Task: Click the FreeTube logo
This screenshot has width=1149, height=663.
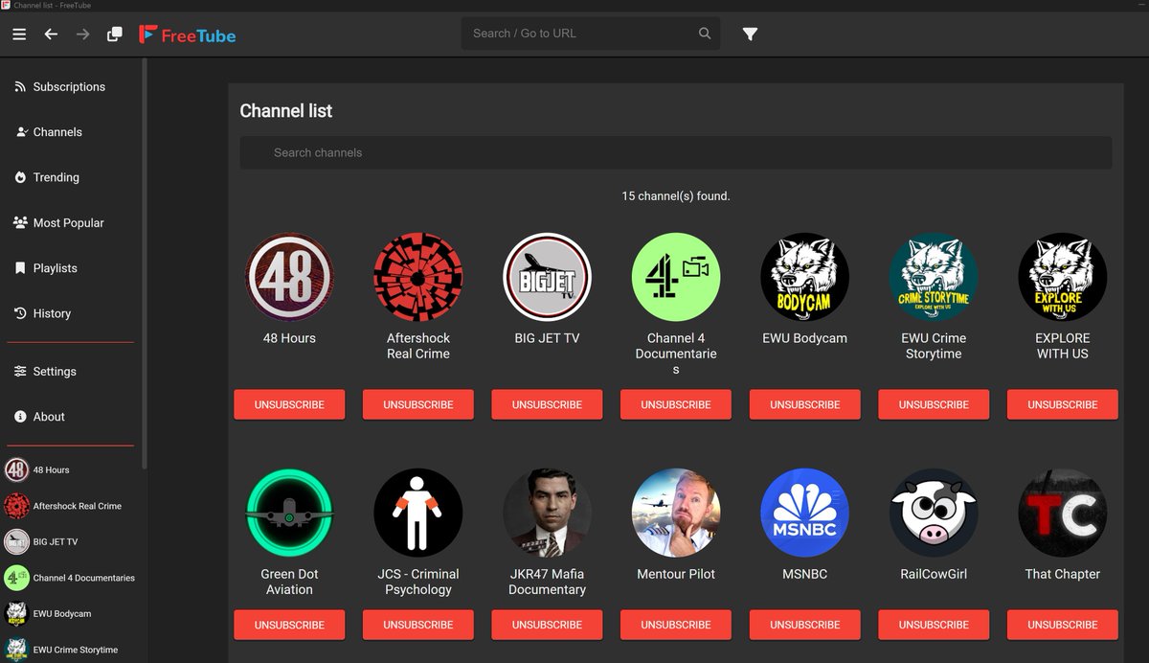Action: (188, 35)
